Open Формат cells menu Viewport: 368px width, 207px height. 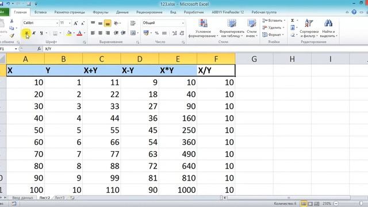273,34
